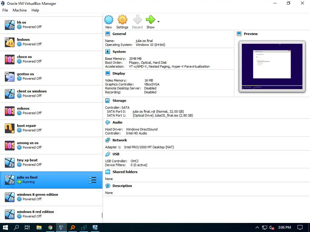The width and height of the screenshot is (310, 232).
Task: Click the Discard toolbar icon
Action: coord(137,20)
